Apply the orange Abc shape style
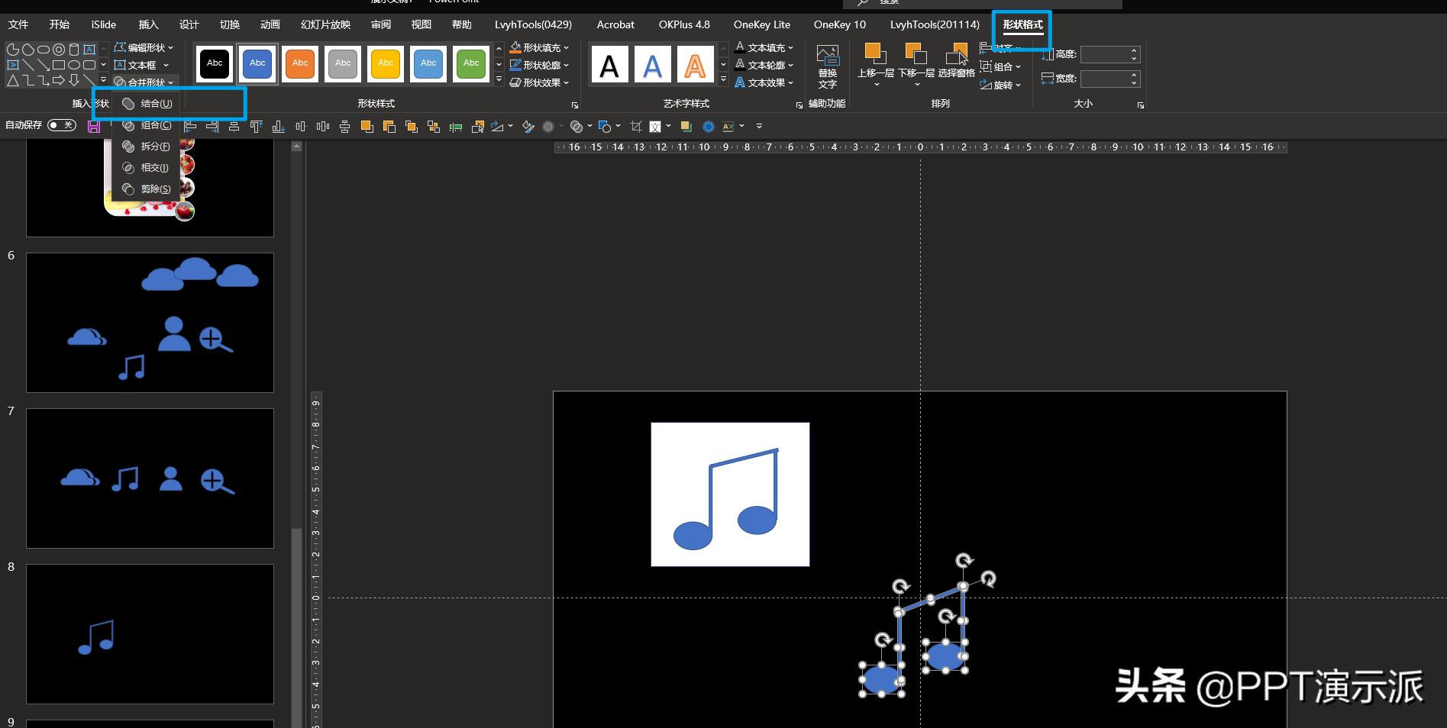1447x728 pixels. (x=300, y=63)
